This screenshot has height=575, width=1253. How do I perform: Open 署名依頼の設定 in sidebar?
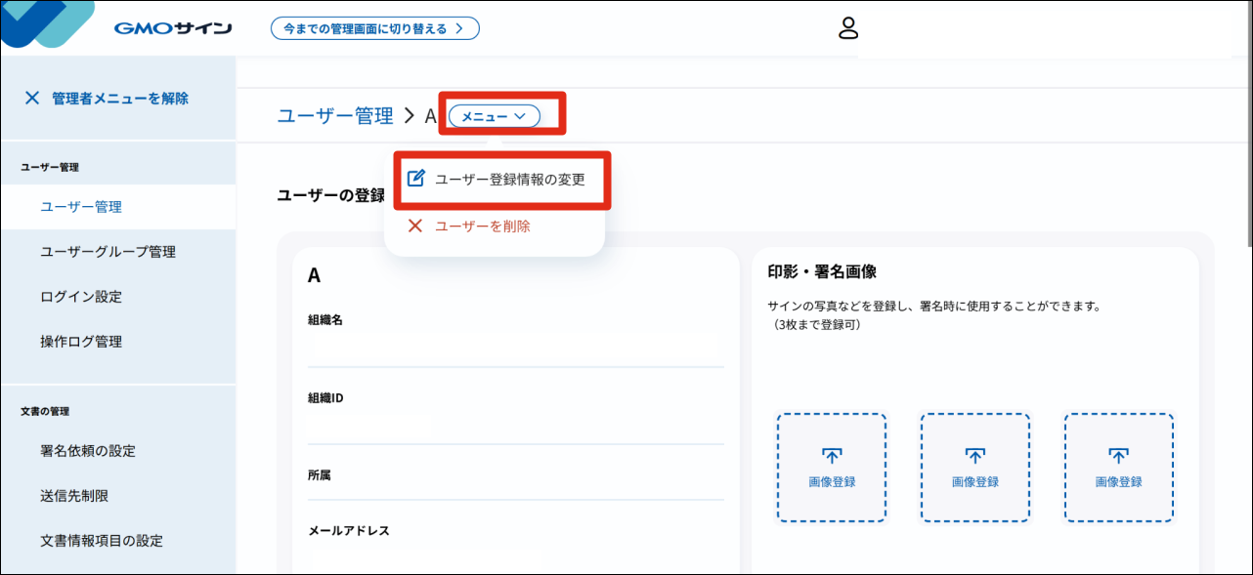[x=88, y=451]
